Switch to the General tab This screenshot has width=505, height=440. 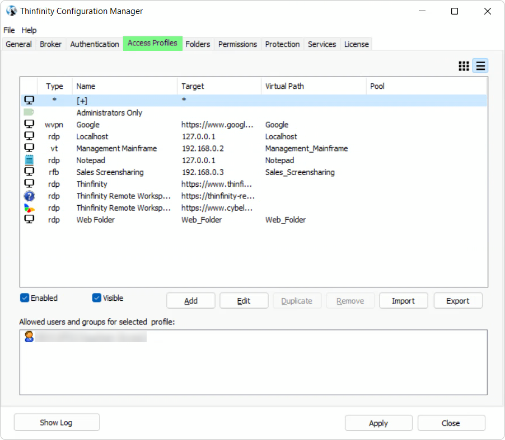18,44
